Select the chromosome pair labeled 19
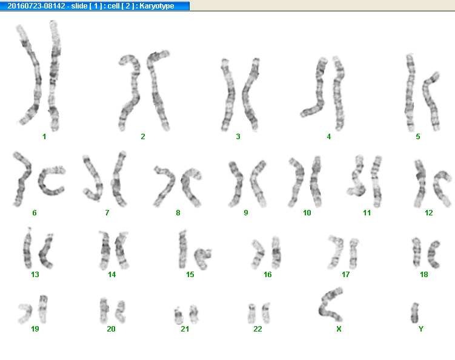This screenshot has width=455, height=360. pos(33,309)
